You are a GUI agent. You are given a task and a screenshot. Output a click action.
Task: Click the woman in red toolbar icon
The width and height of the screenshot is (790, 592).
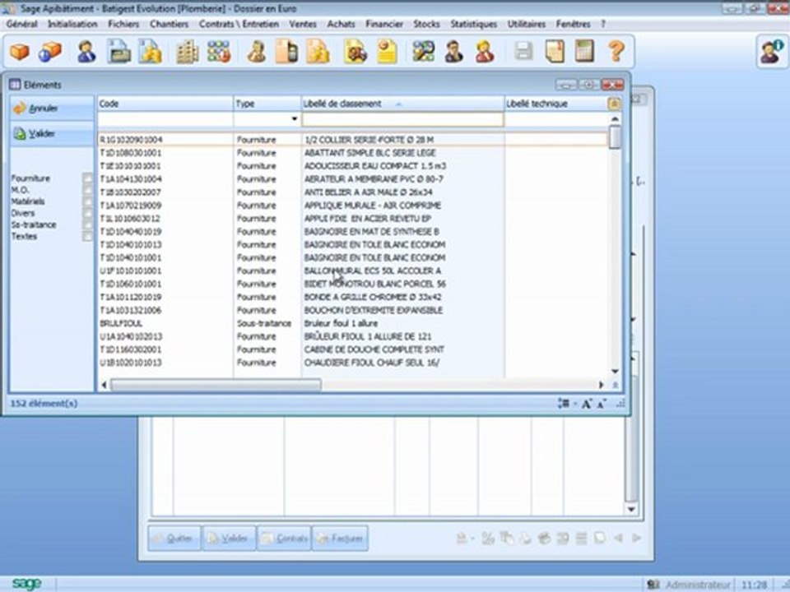tap(485, 51)
